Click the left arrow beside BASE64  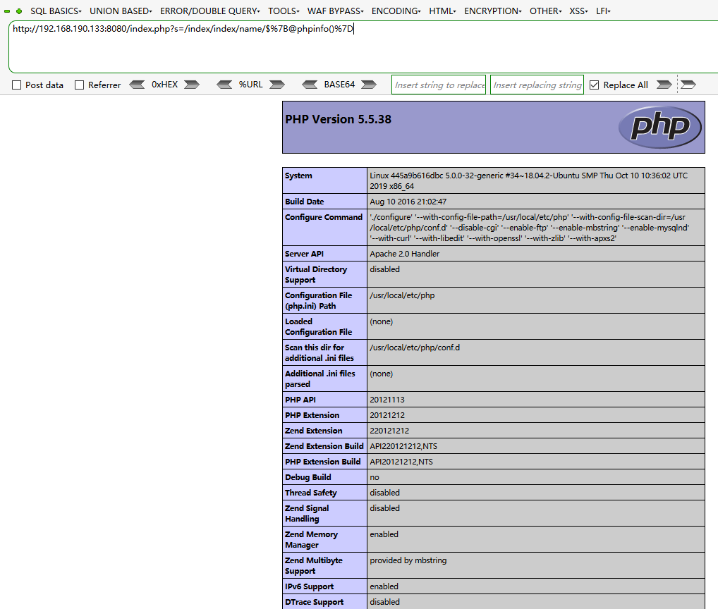(x=310, y=85)
